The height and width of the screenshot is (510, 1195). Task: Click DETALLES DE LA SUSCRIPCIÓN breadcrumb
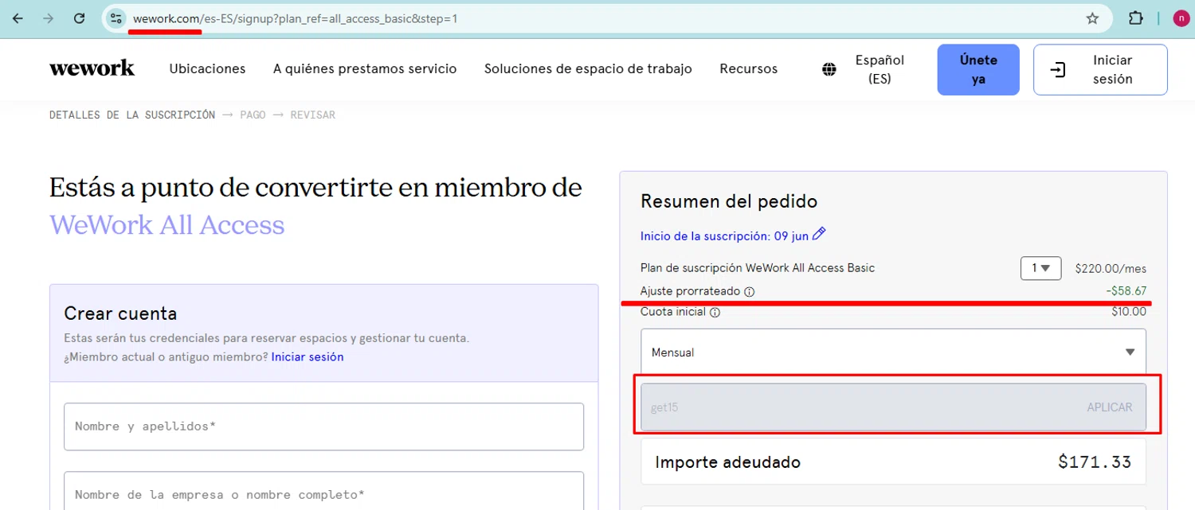[132, 115]
